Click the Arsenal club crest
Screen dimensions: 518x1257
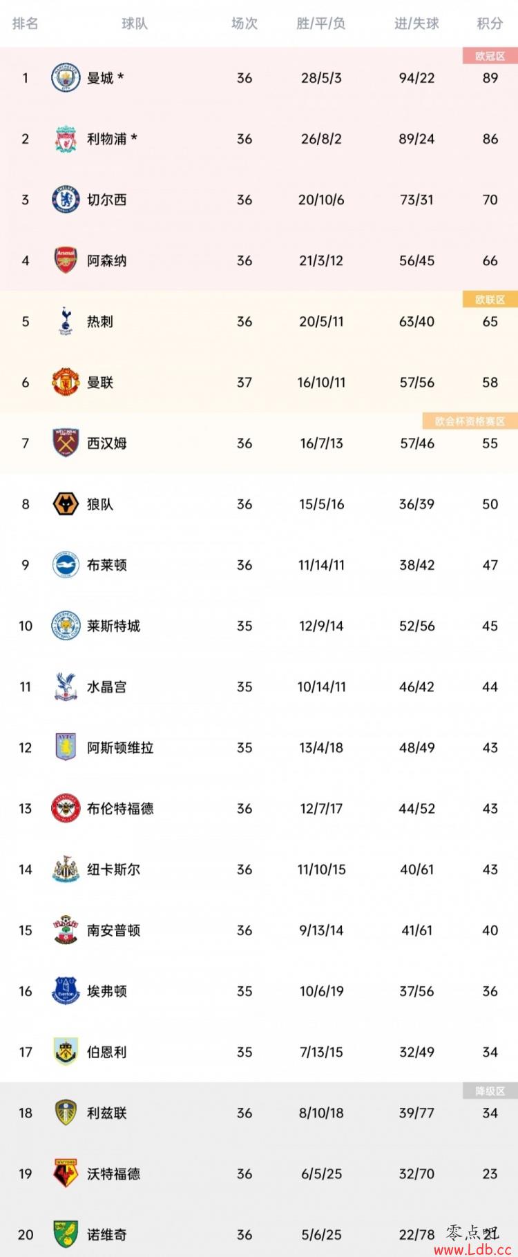[x=66, y=260]
